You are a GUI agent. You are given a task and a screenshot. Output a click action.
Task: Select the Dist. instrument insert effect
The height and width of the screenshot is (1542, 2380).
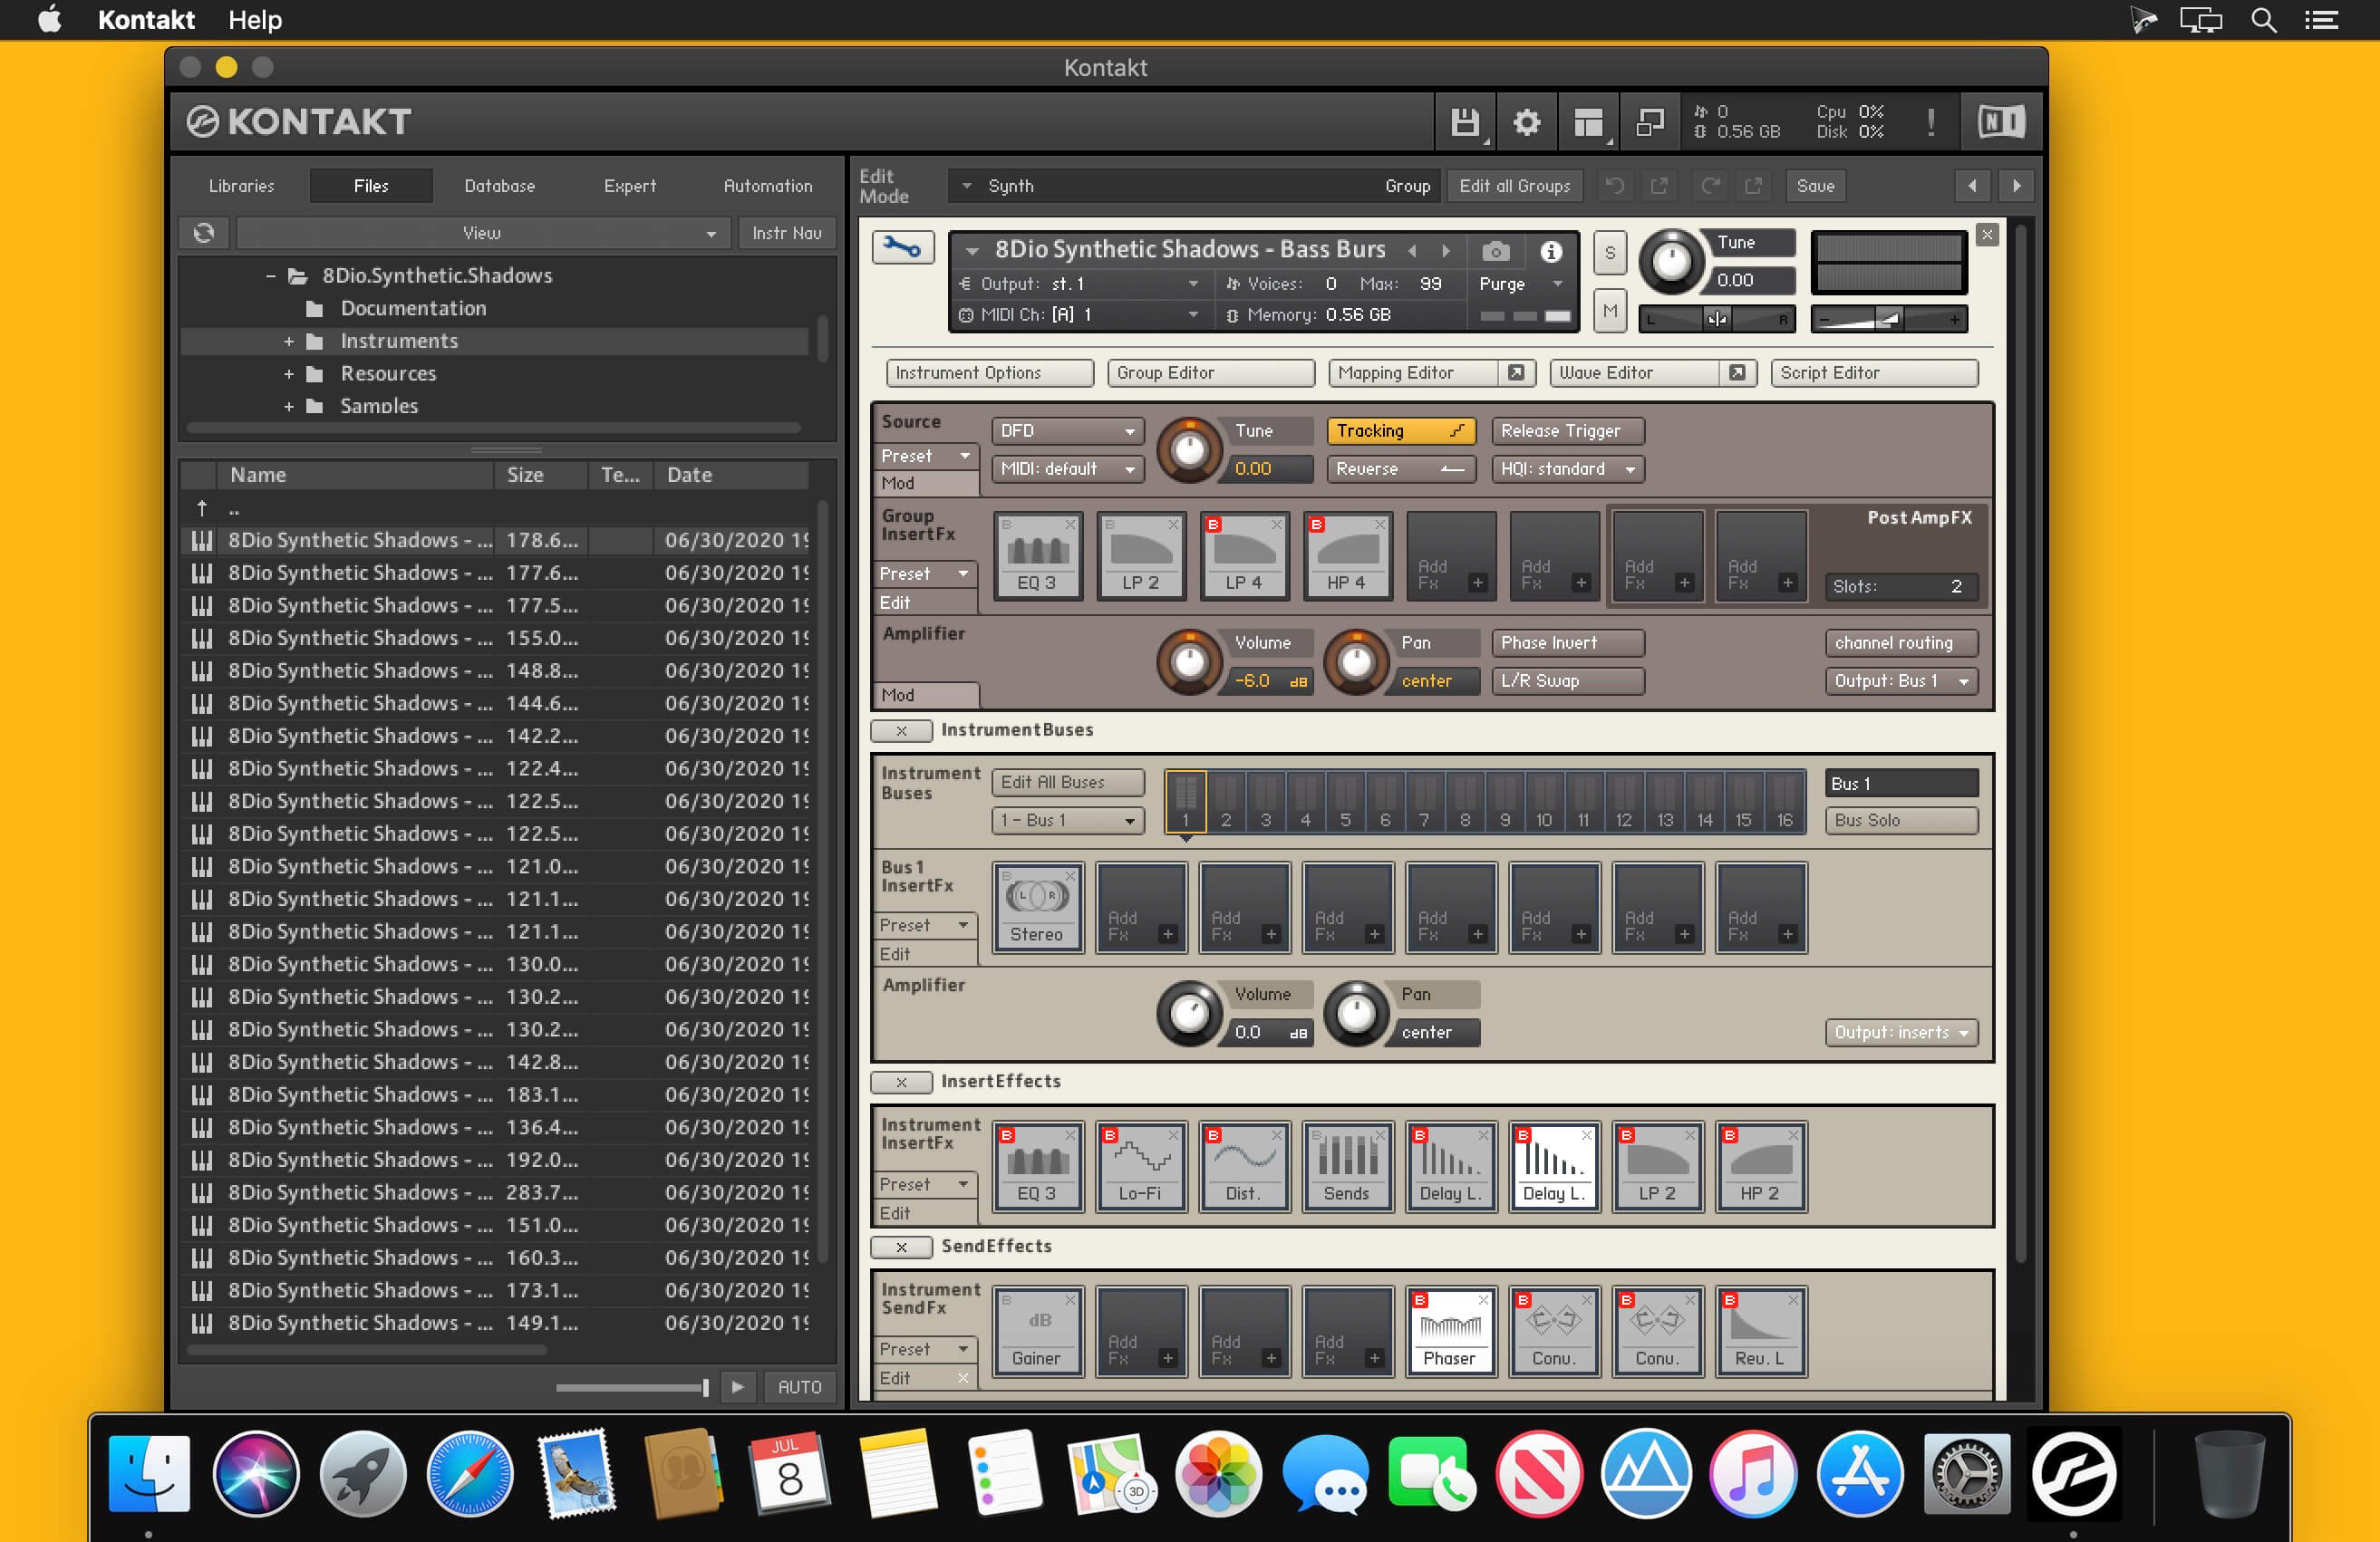(1244, 1166)
